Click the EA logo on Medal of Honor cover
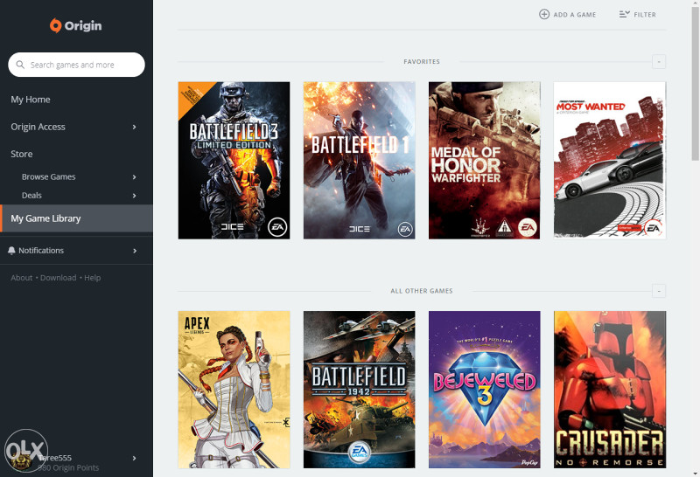700x477 pixels. (528, 228)
